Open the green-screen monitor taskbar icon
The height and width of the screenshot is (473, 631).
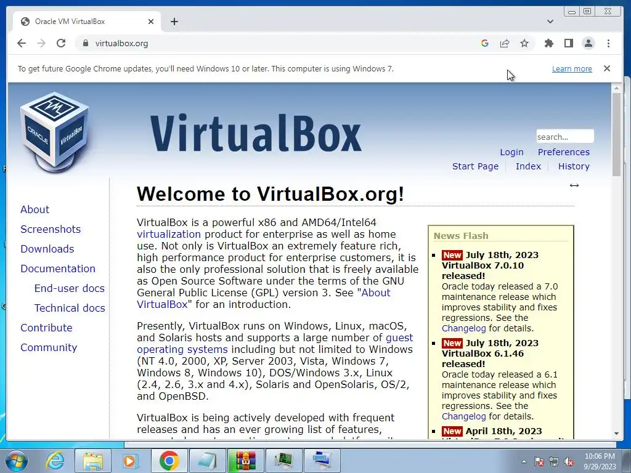click(283, 461)
